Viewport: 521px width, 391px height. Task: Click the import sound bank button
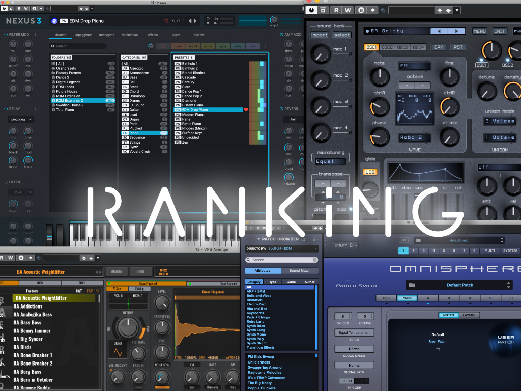[320, 35]
